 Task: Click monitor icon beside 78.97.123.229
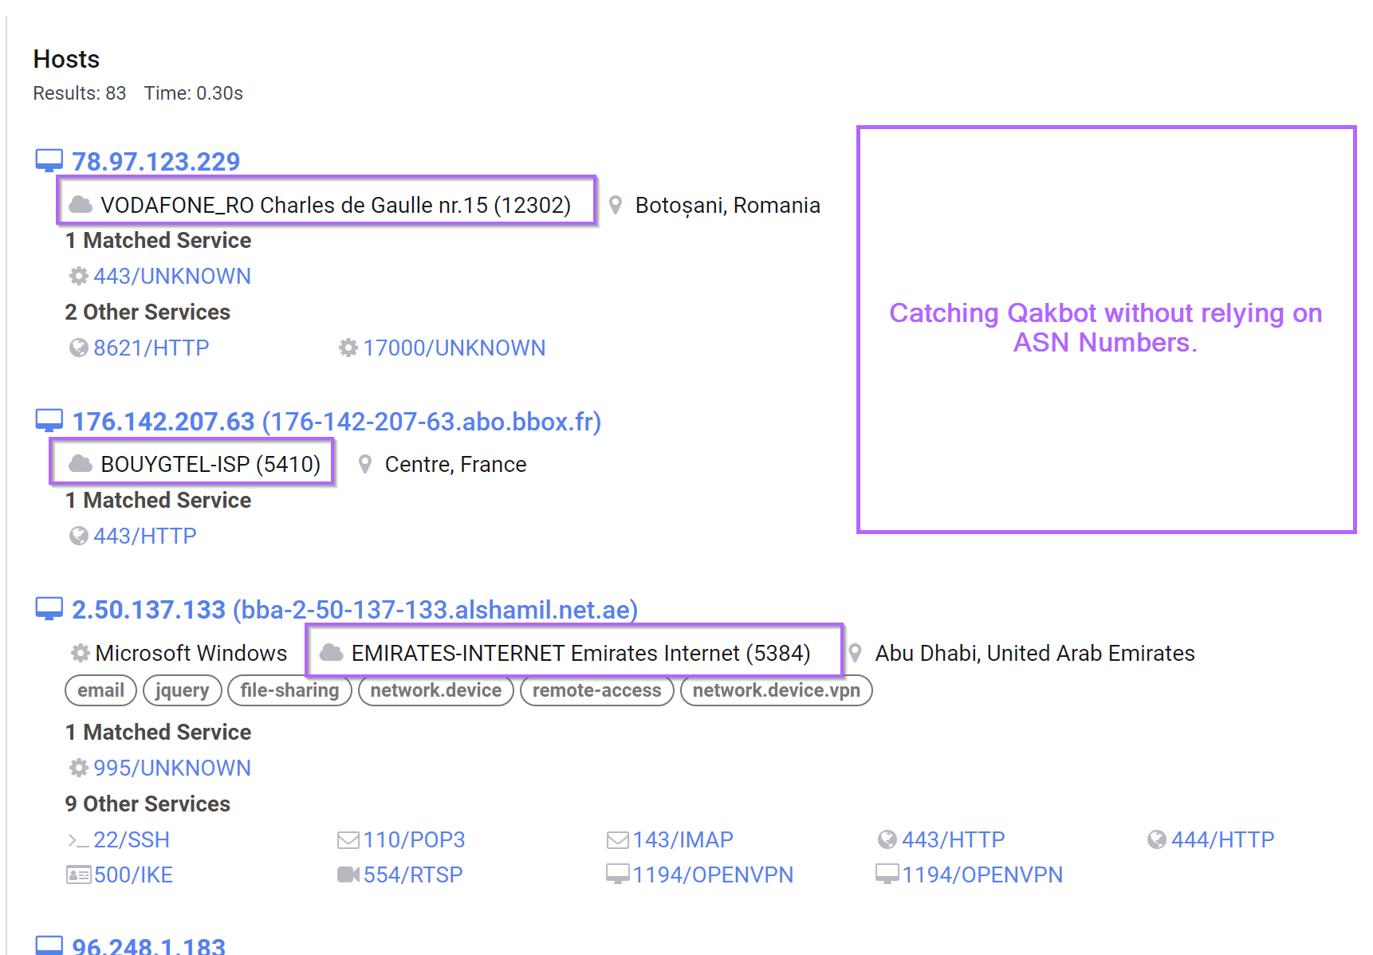coord(49,161)
